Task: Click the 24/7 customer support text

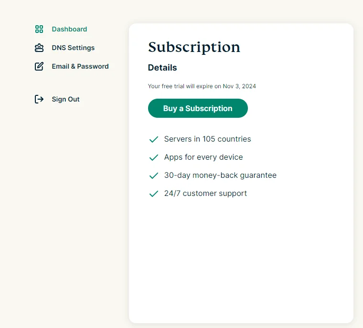Action: pyautogui.click(x=205, y=193)
